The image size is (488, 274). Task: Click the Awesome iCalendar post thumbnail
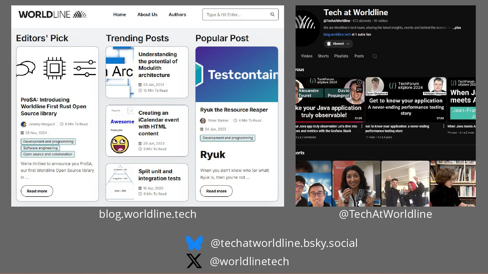(120, 131)
